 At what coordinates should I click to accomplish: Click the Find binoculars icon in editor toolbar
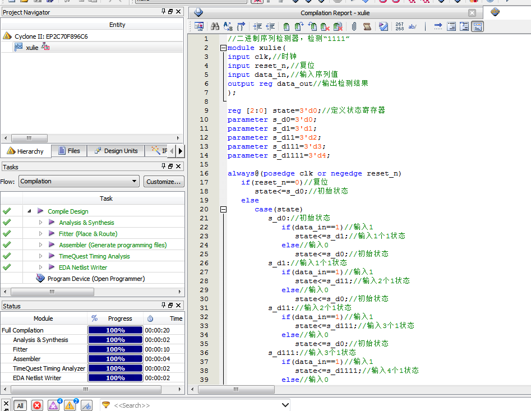pyautogui.click(x=215, y=26)
